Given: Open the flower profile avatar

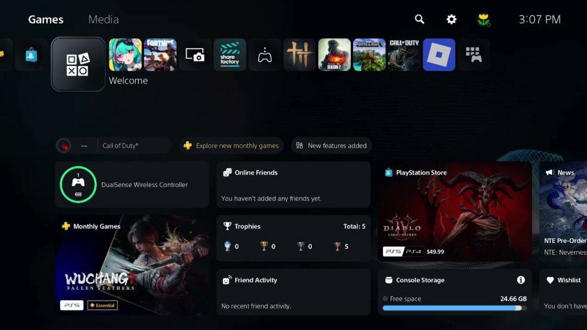Looking at the screenshot, I should click(x=483, y=19).
